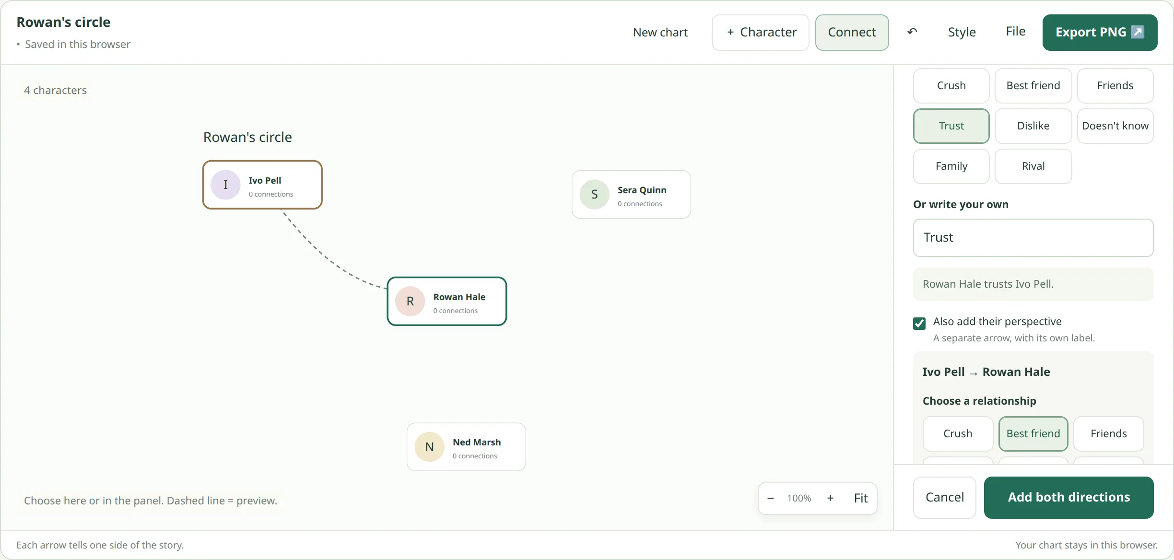Image resolution: width=1174 pixels, height=560 pixels.
Task: Click the 4 characters count label
Action: tap(56, 90)
